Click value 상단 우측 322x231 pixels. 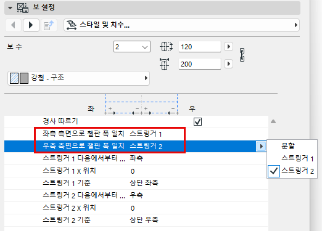point(144,220)
